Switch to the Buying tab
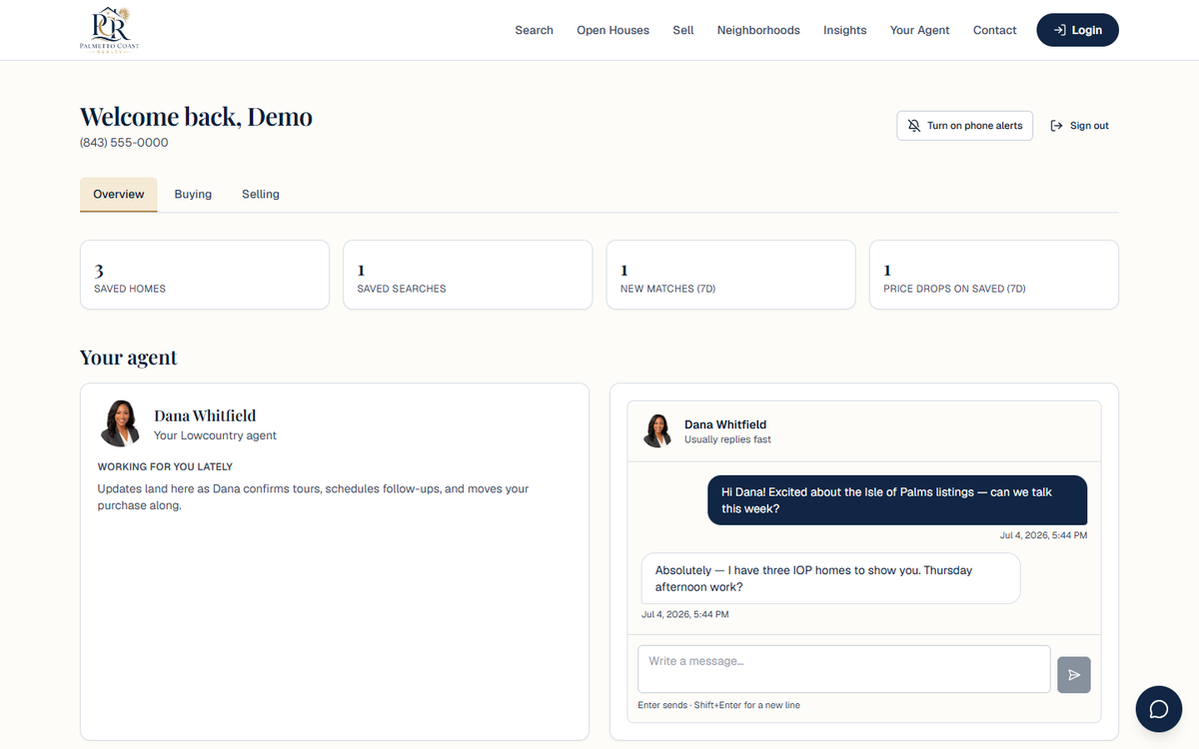This screenshot has height=749, width=1199. (193, 194)
